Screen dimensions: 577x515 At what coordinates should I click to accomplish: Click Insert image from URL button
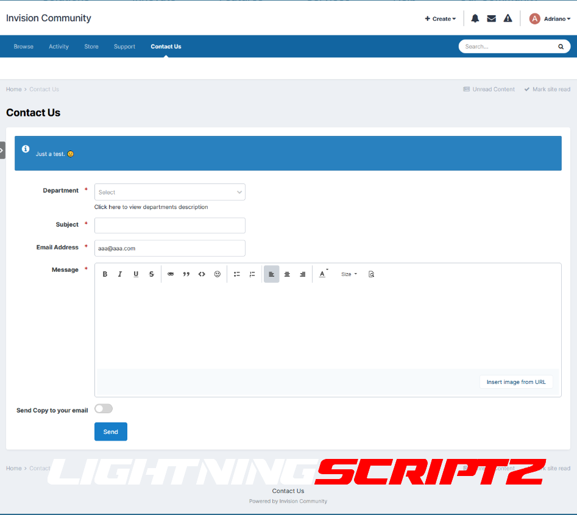pos(516,382)
